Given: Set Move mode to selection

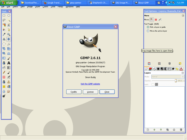Looking at the screenshot, I should click(156, 20).
